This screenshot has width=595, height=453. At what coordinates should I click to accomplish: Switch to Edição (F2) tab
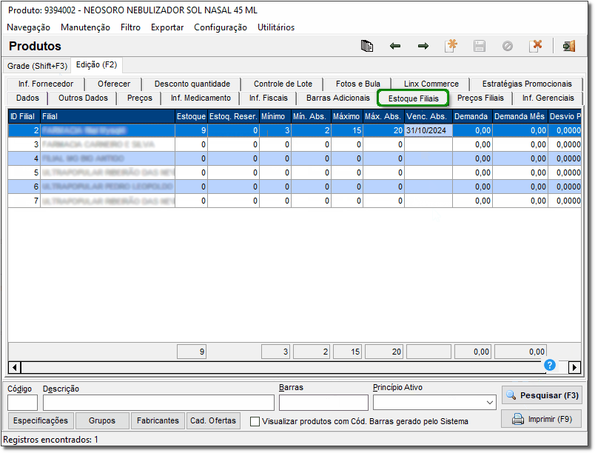[x=96, y=64]
